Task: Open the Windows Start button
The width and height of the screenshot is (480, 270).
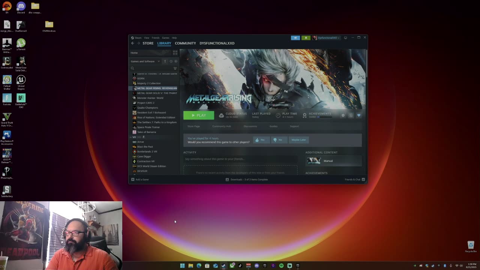Action: tap(182, 265)
